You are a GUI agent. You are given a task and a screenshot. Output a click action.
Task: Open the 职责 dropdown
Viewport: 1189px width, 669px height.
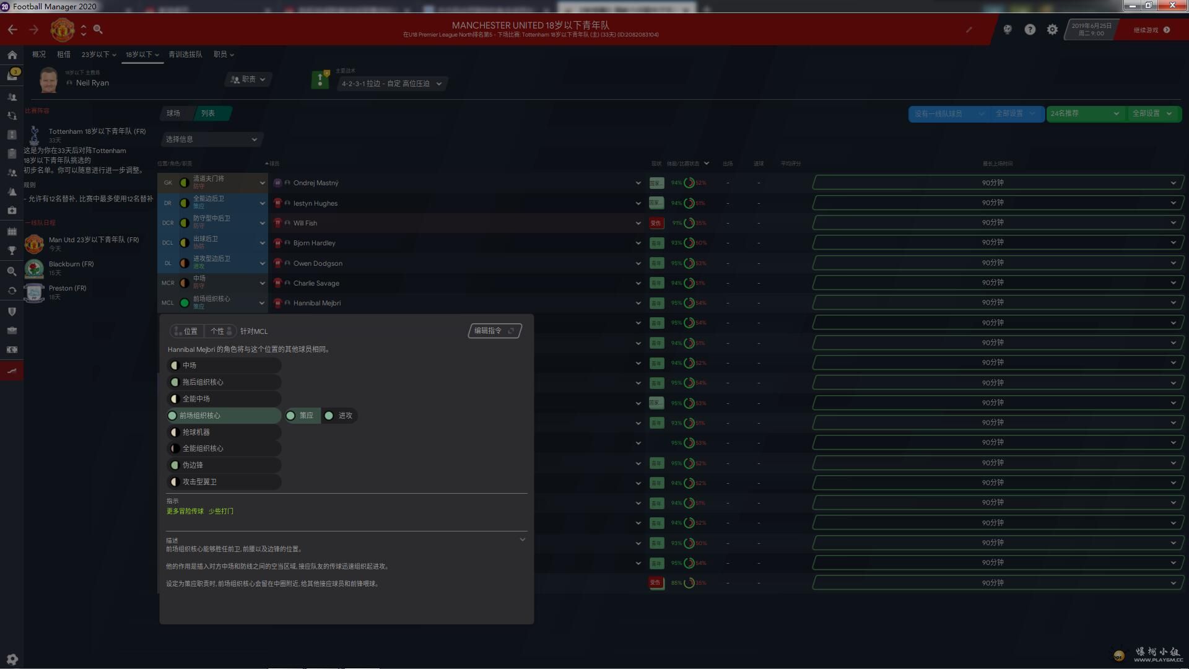coord(248,79)
